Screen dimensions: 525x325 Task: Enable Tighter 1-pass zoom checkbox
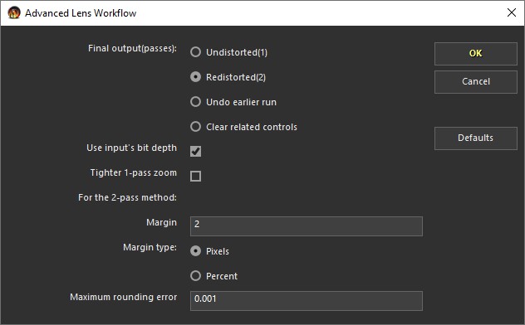tap(195, 176)
